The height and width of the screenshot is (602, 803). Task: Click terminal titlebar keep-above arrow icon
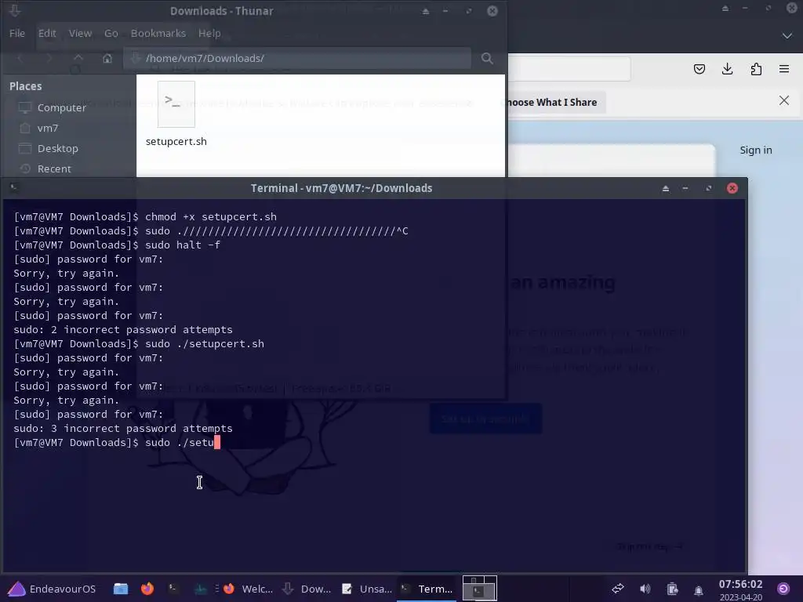[x=666, y=188]
